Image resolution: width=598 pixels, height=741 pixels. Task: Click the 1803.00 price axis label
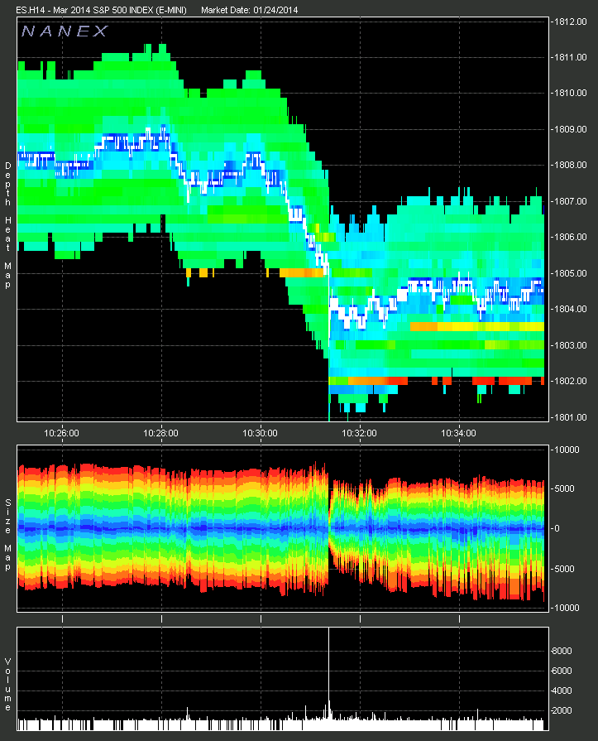[x=570, y=345]
